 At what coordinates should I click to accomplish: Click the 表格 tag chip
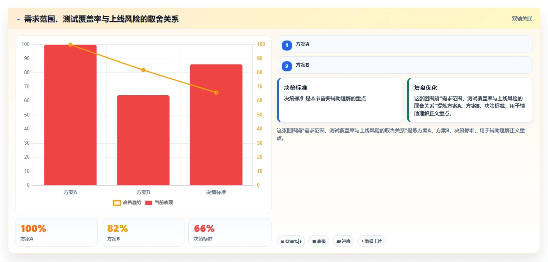[x=319, y=241]
